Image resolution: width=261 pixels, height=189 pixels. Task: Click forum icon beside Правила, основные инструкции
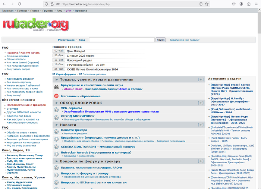(56, 167)
